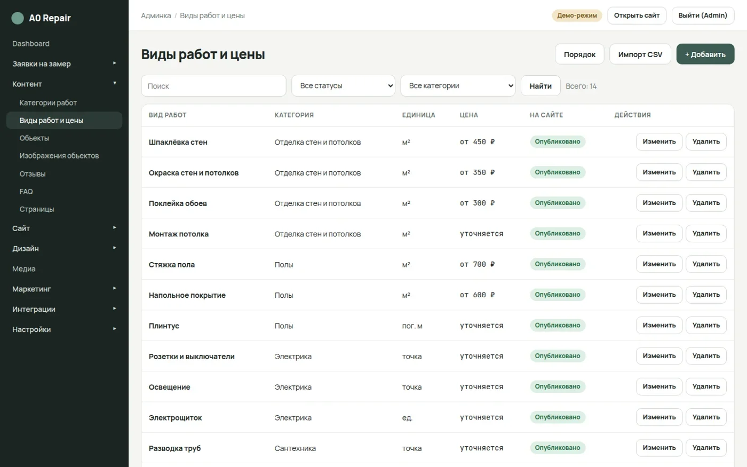Click Изменить for Освещение row
Viewport: 747px width, 467px height.
click(x=659, y=386)
